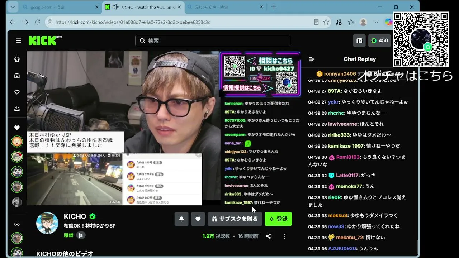The width and height of the screenshot is (459, 258).
Task: View site information via the lock icon
Action: point(50,22)
